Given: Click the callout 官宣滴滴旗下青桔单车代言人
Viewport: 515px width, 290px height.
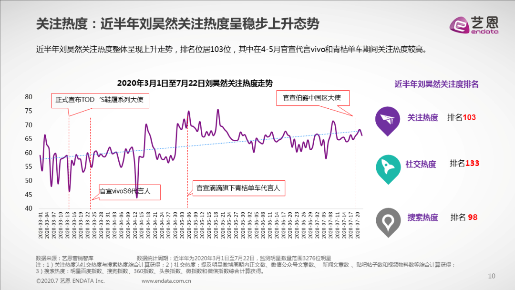Looking at the screenshot, I should [239, 188].
